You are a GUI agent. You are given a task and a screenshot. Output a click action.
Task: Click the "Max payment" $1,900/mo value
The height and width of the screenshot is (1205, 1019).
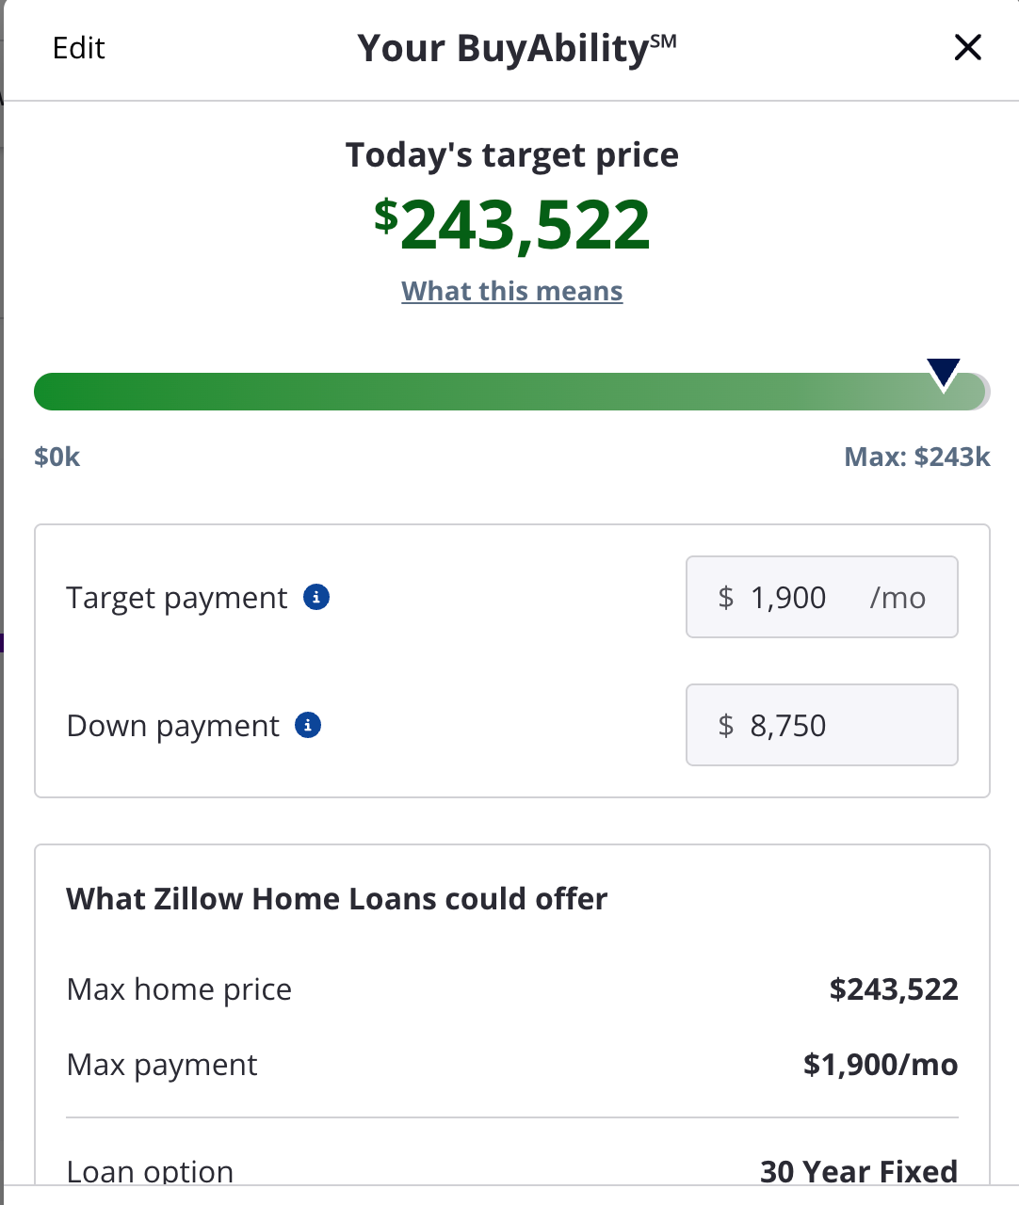(x=880, y=1064)
